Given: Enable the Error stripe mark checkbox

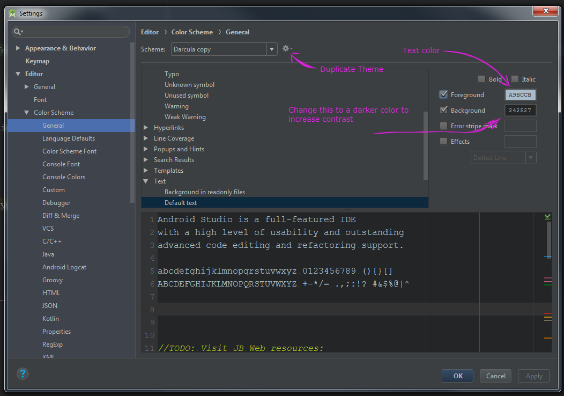Looking at the screenshot, I should click(444, 126).
